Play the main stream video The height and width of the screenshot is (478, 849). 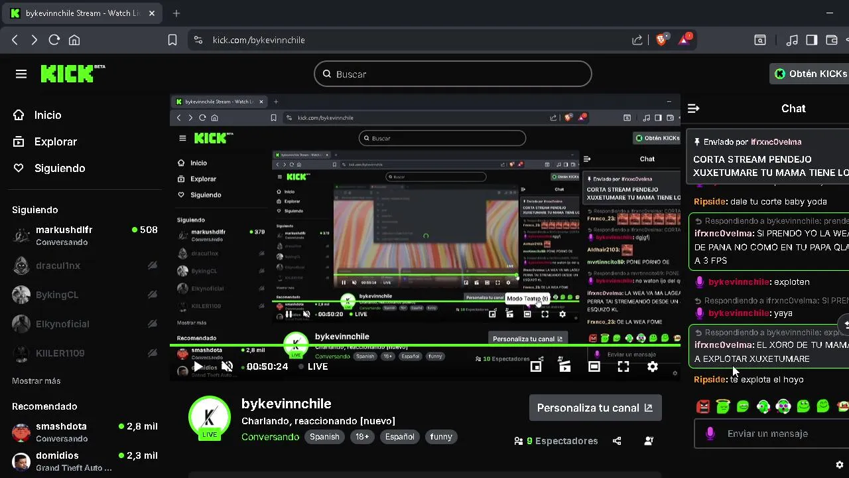click(x=198, y=366)
